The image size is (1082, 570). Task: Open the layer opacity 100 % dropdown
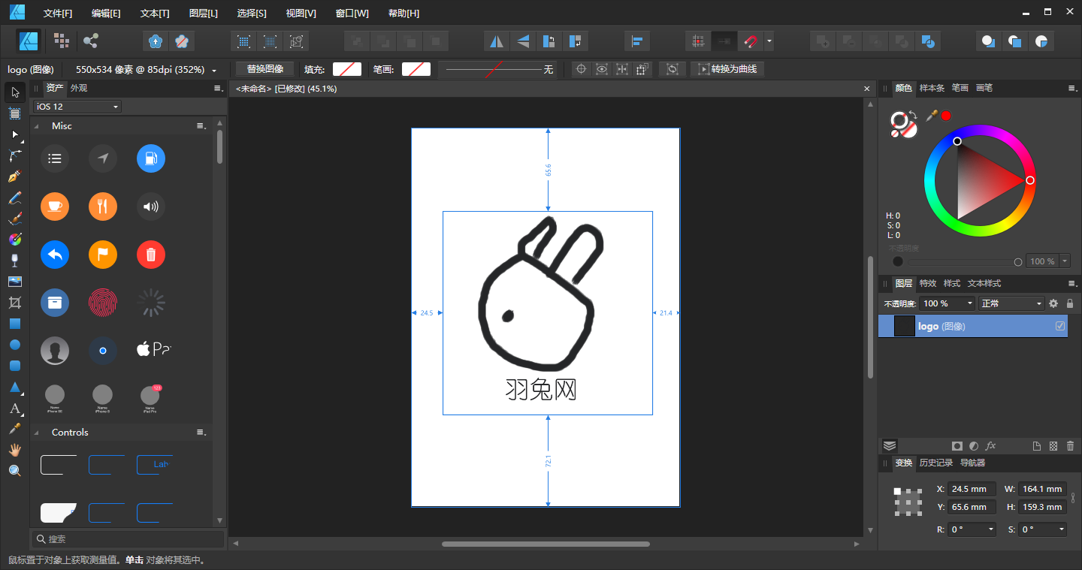(948, 303)
